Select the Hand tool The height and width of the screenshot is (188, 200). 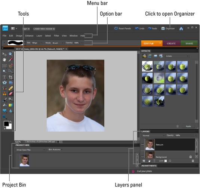point(4,60)
